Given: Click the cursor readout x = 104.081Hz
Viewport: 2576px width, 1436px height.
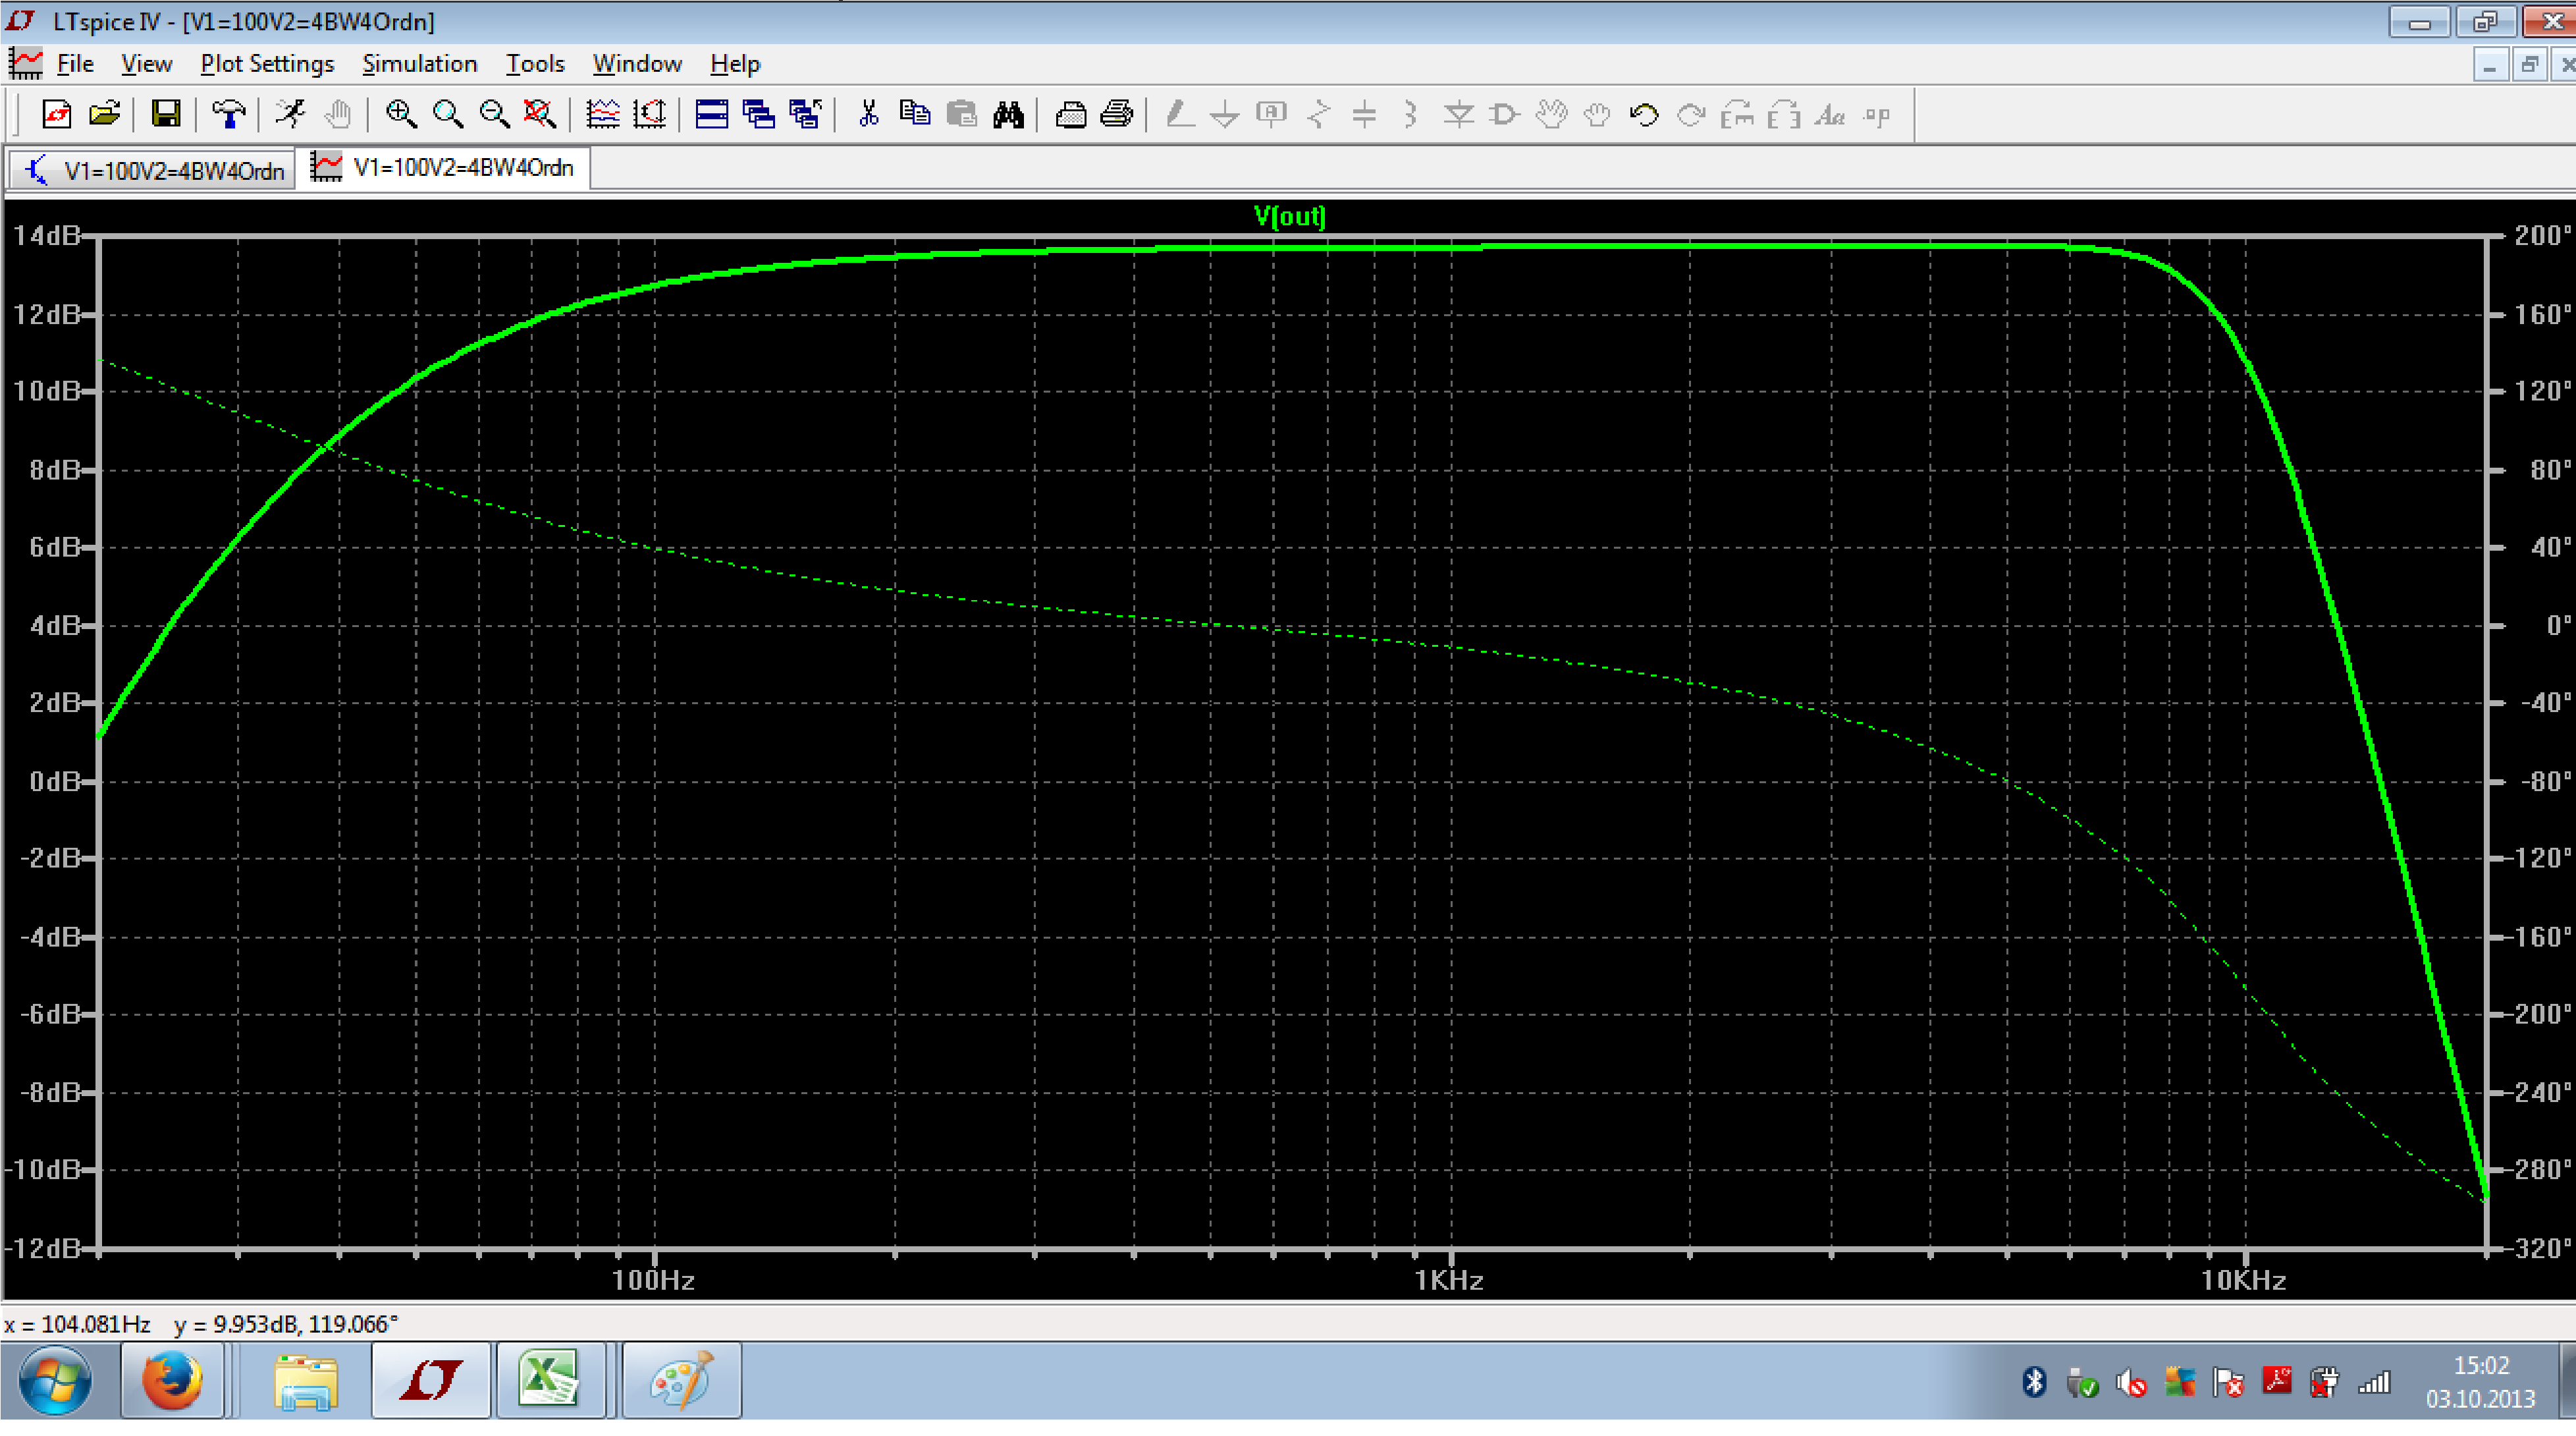Looking at the screenshot, I should pos(77,1324).
